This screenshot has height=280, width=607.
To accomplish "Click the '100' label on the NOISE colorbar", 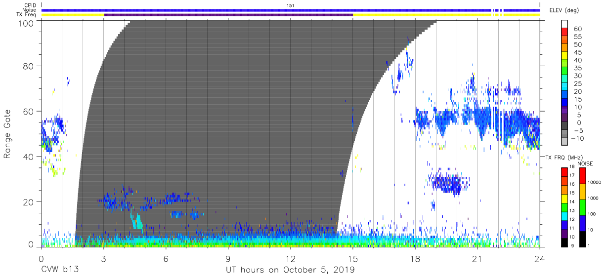I will 592,214.
